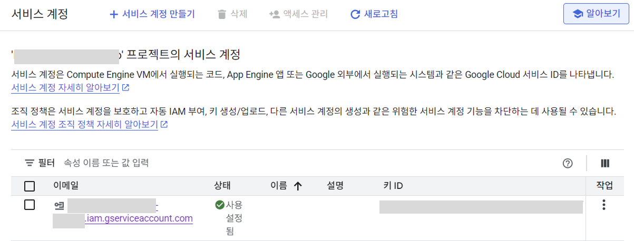
Task: Click the 이름 sort arrow
Action: coord(298,186)
